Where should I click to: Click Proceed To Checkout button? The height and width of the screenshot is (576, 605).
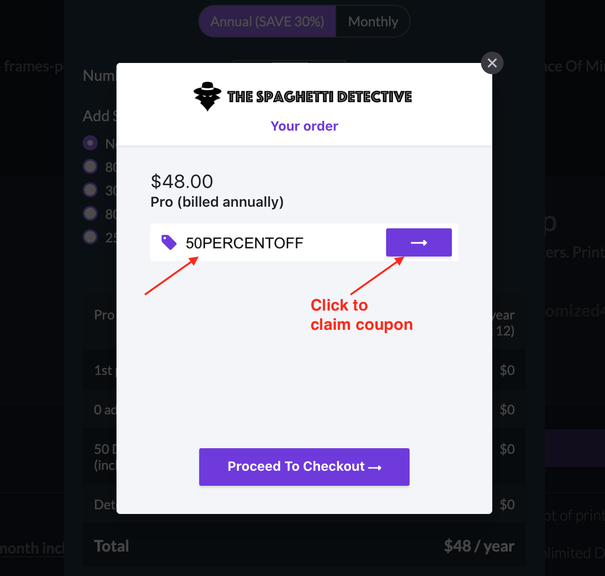point(304,467)
